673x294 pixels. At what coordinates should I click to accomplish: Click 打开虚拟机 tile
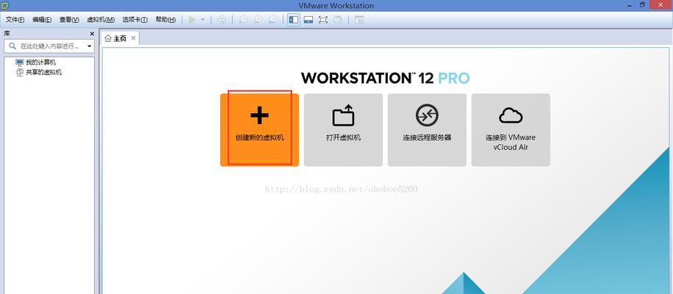click(343, 130)
